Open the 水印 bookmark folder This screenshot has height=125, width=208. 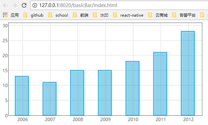point(100,15)
